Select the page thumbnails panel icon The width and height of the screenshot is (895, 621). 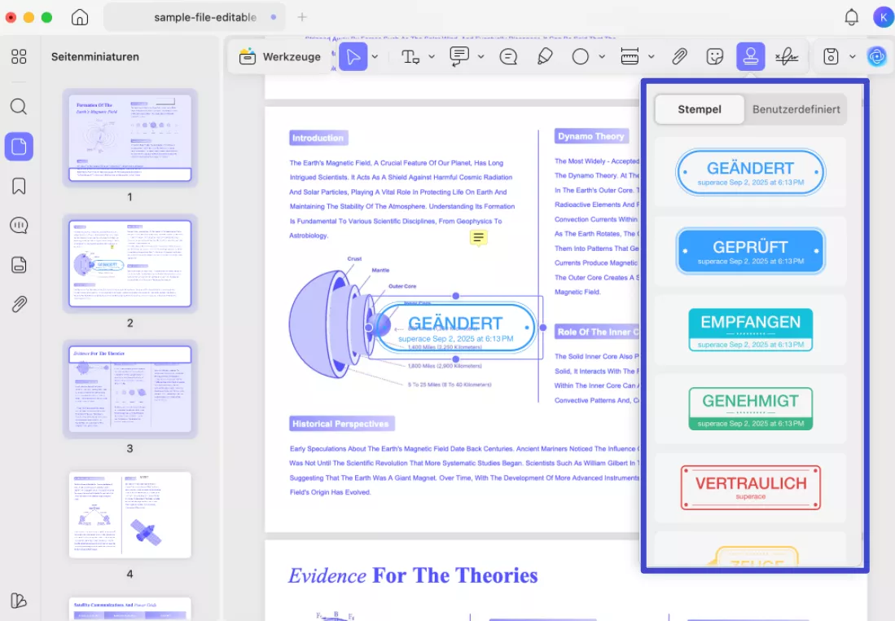[x=19, y=146]
